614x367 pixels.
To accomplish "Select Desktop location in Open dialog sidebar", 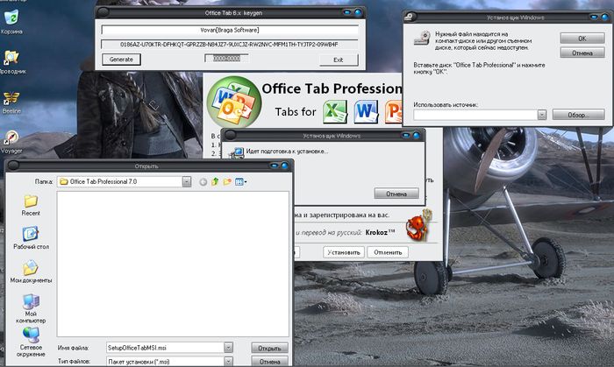I will pyautogui.click(x=31, y=237).
